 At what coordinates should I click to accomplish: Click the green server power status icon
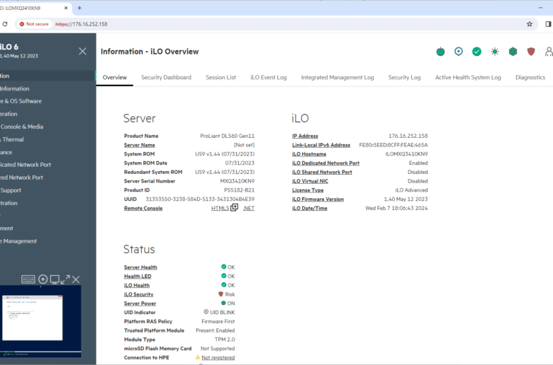point(440,52)
